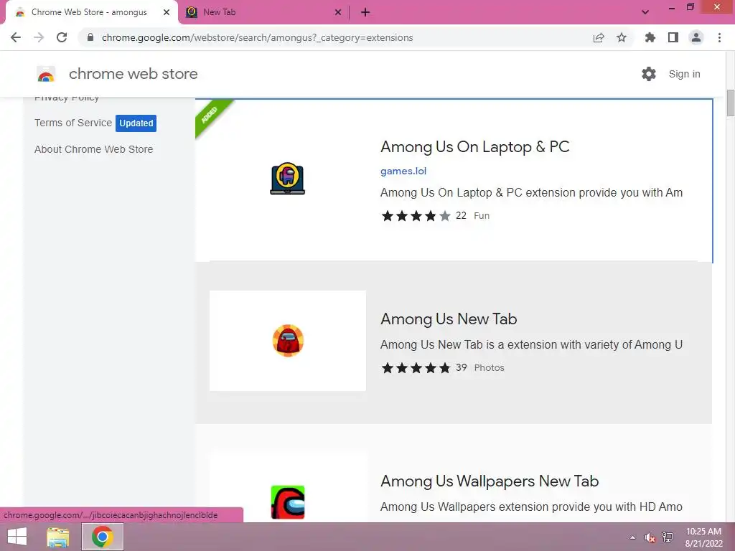Click the chrome web store title text
Screen dimensions: 735x551
click(x=133, y=74)
